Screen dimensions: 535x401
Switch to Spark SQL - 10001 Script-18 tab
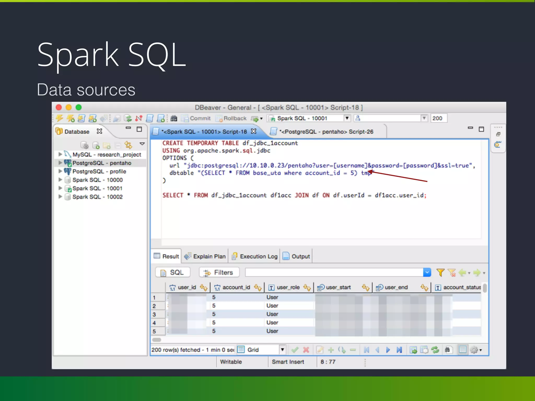(204, 132)
